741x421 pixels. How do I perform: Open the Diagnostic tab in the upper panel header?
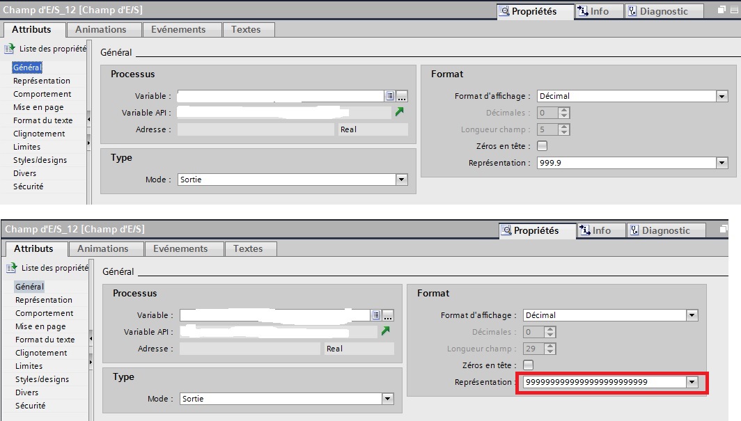[657, 11]
